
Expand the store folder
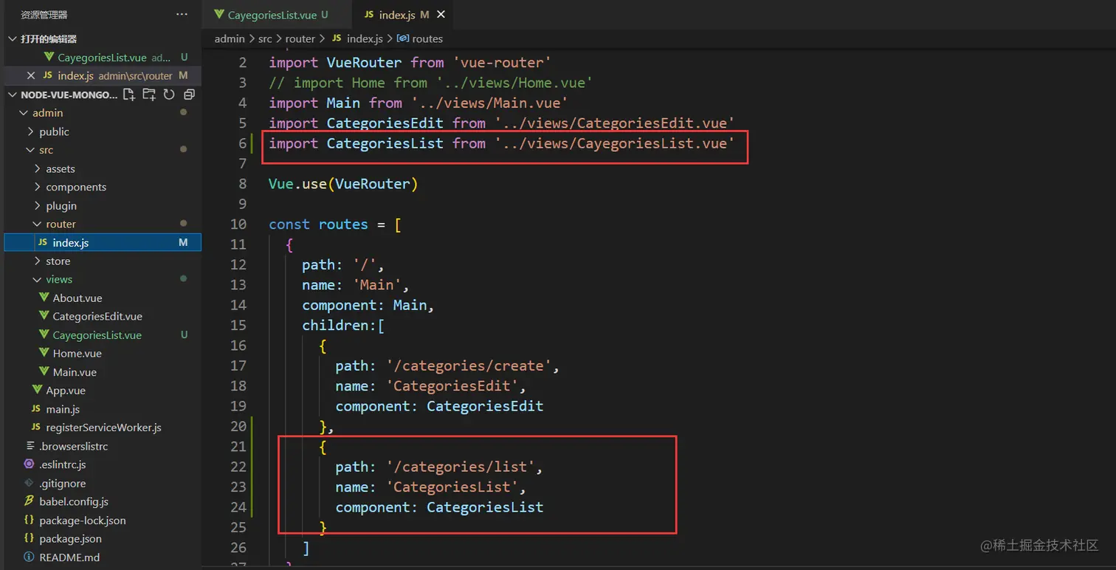[x=38, y=261]
